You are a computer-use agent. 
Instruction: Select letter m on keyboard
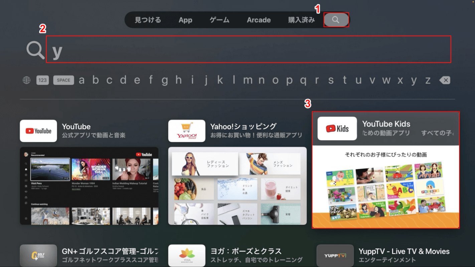click(x=248, y=80)
